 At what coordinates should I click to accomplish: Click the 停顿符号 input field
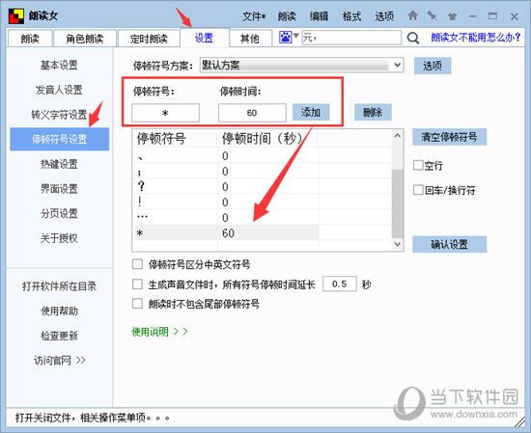[x=165, y=113]
